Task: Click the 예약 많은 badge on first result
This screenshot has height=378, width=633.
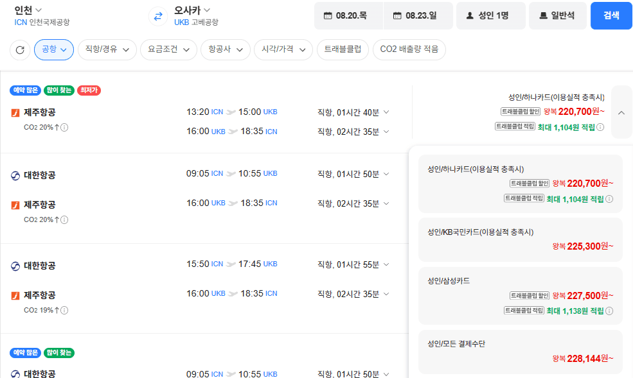Action: (x=26, y=90)
